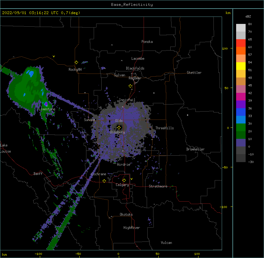Click the white asterisk marker east of RedDeer
The height and width of the screenshot is (258, 264).
(x=154, y=93)
